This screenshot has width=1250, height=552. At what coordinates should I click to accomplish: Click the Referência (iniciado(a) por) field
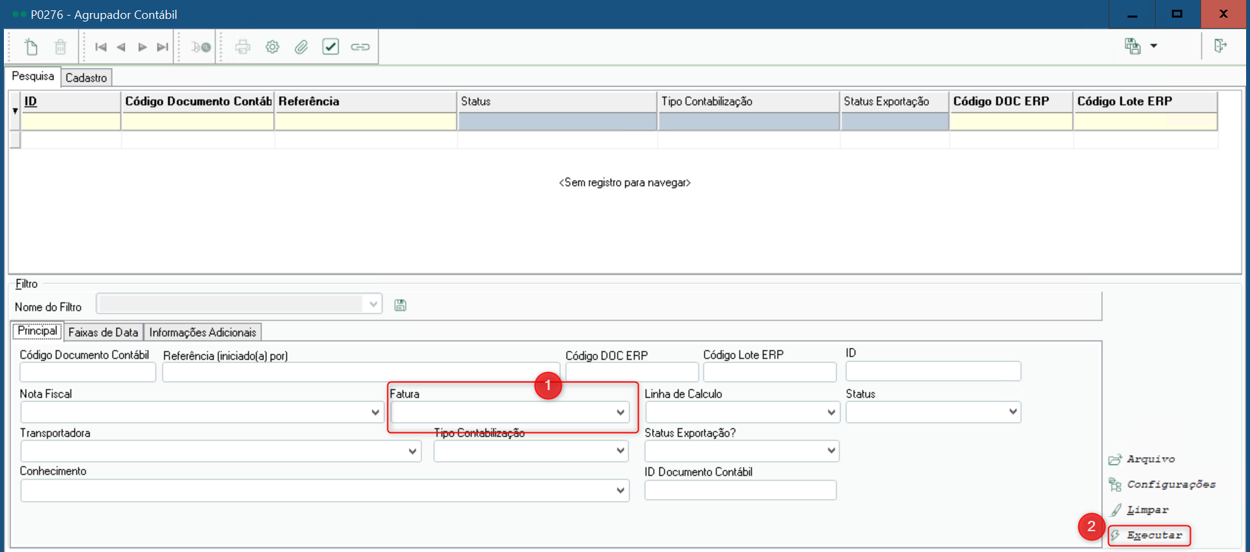[361, 372]
